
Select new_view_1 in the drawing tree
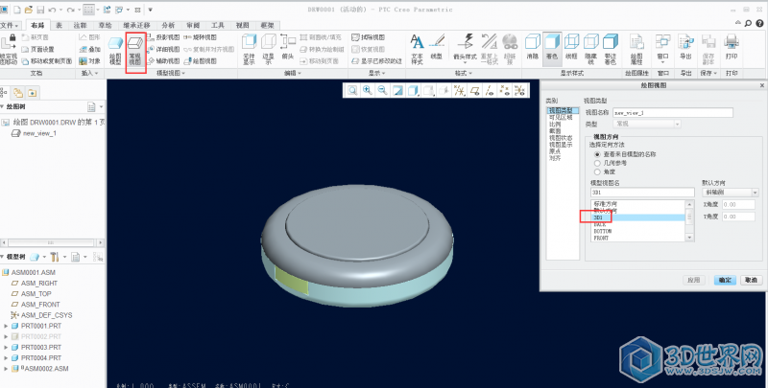(39, 133)
